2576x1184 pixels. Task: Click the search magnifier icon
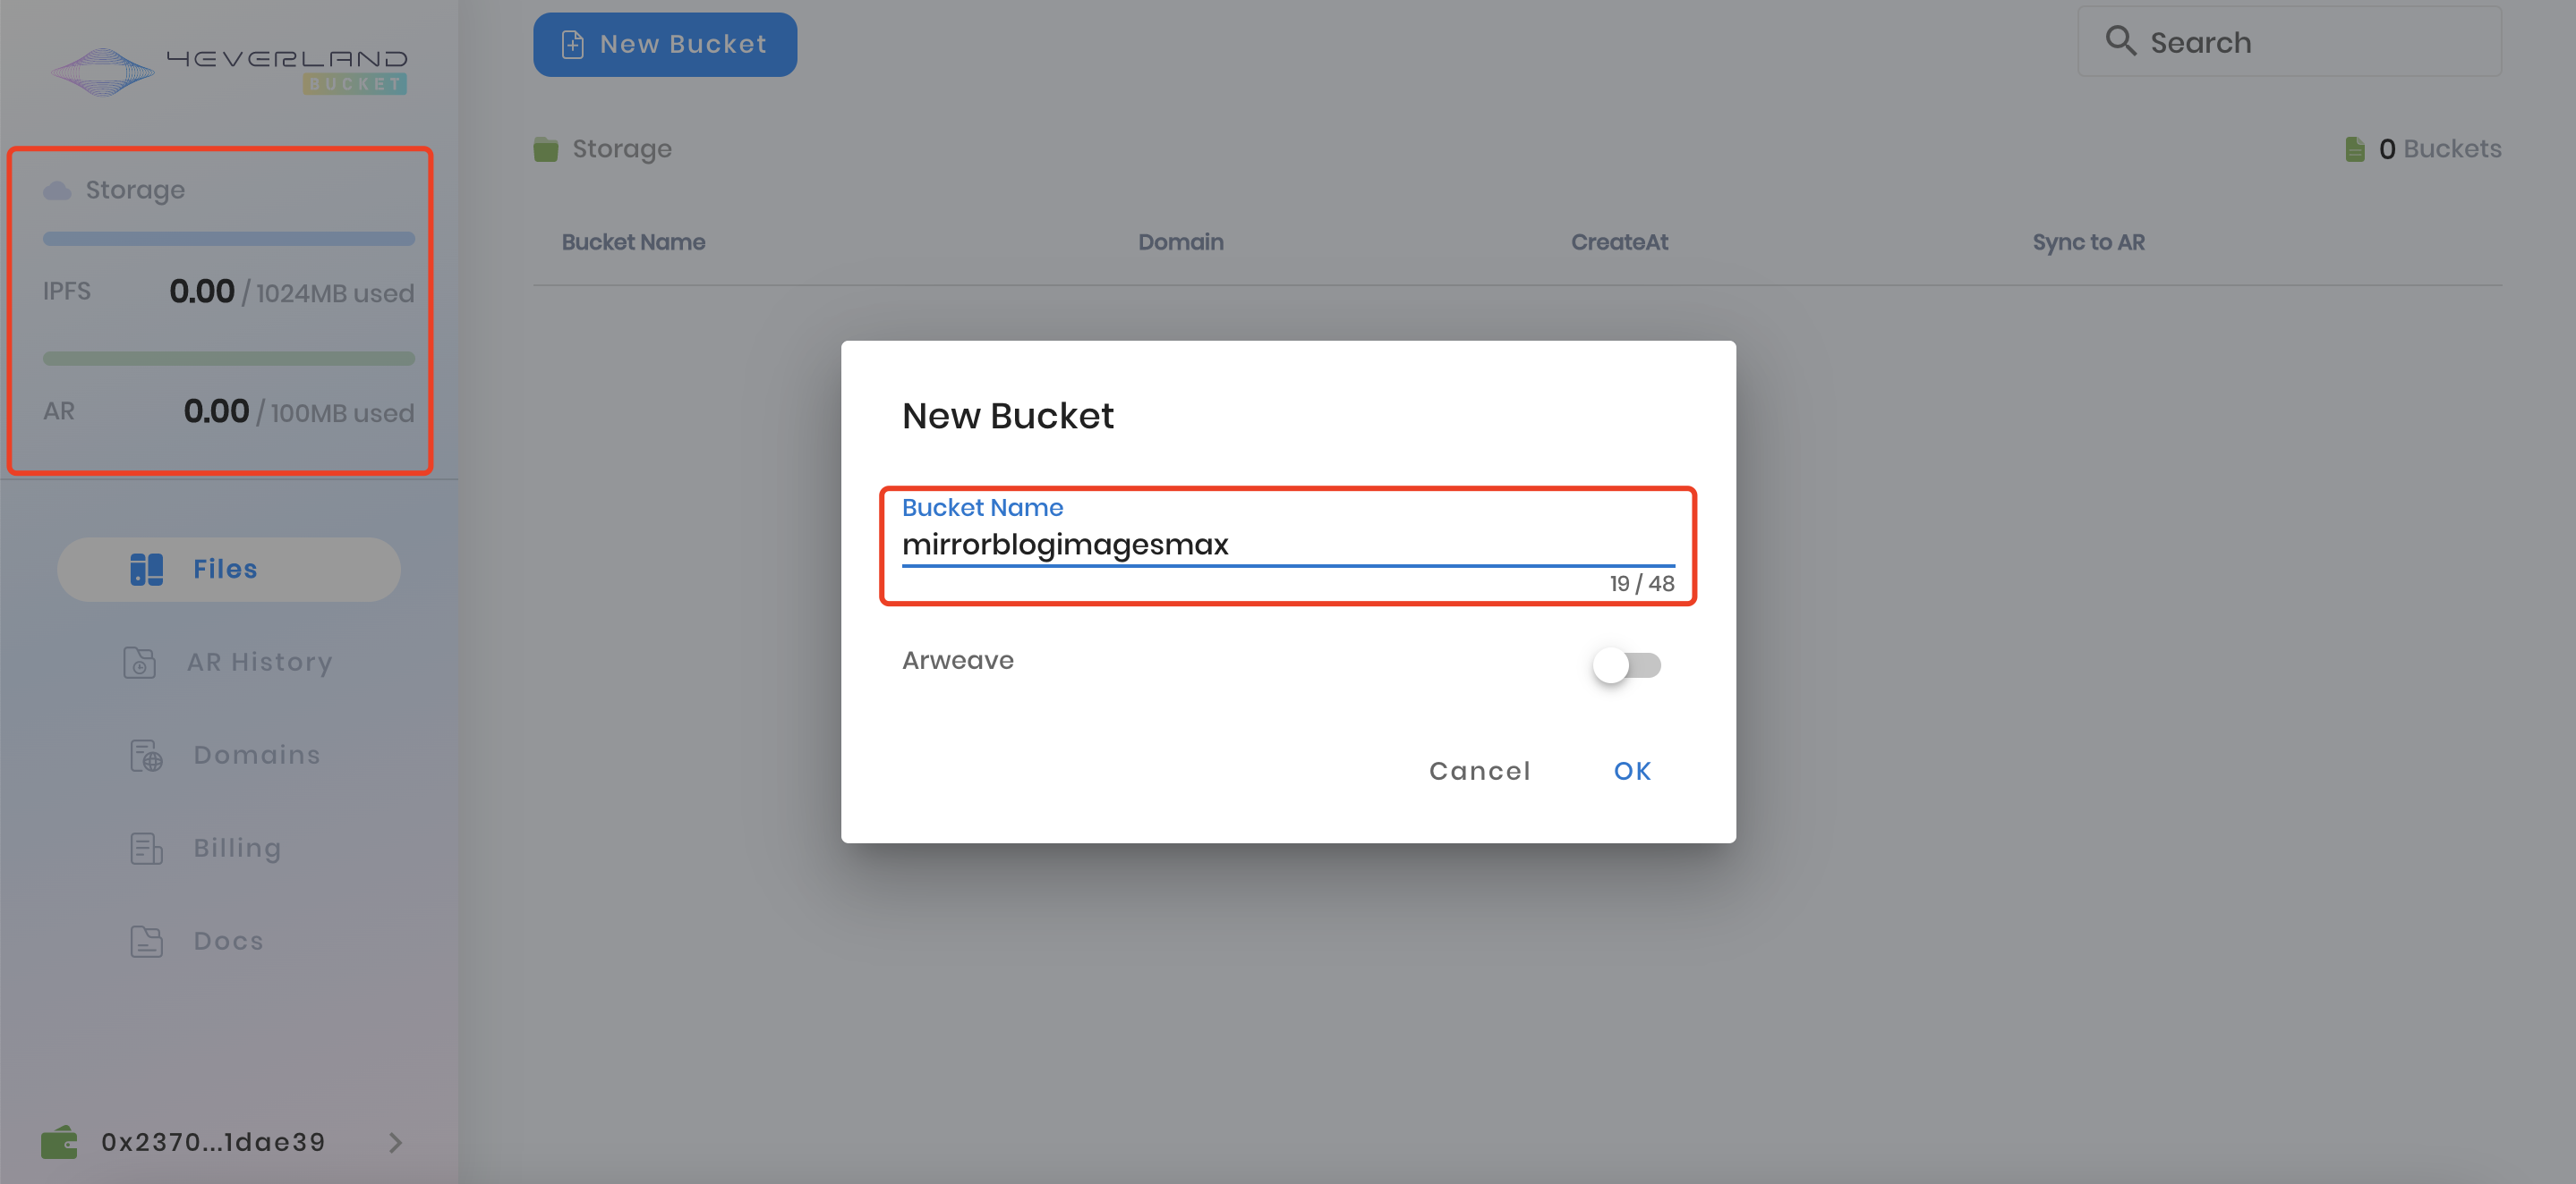[x=2120, y=41]
